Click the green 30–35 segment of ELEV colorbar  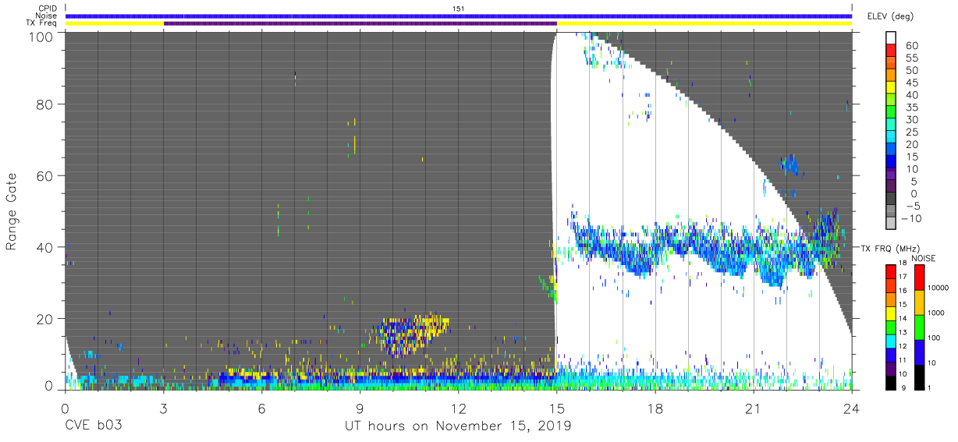click(x=891, y=112)
